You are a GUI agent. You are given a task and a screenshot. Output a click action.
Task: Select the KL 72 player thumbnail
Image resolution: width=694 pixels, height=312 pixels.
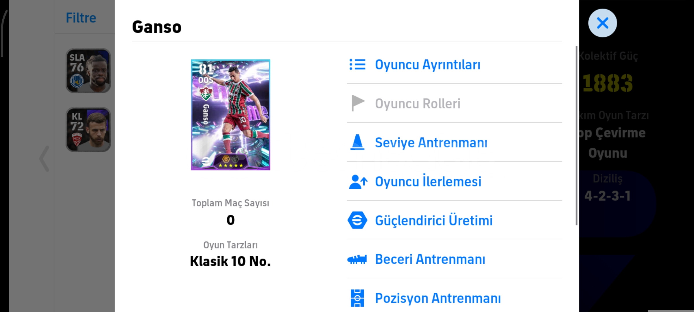pyautogui.click(x=88, y=130)
